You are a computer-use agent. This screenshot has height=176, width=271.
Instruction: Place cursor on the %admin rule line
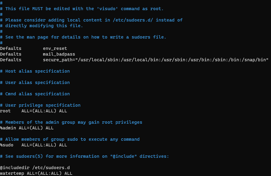(x=27, y=128)
